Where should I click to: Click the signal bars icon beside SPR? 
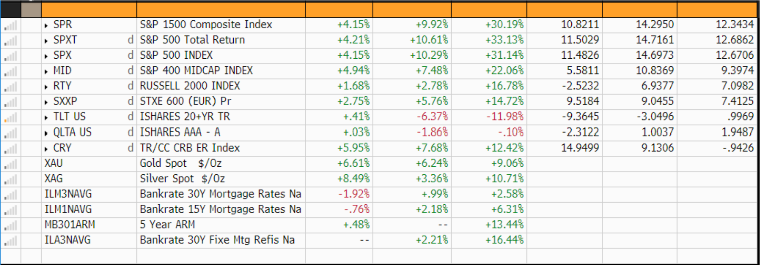click(11, 26)
